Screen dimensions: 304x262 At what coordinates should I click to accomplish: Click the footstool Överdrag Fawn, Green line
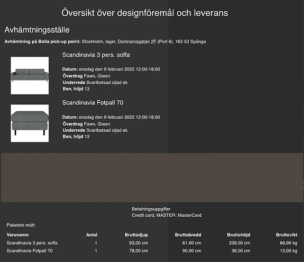86,124
